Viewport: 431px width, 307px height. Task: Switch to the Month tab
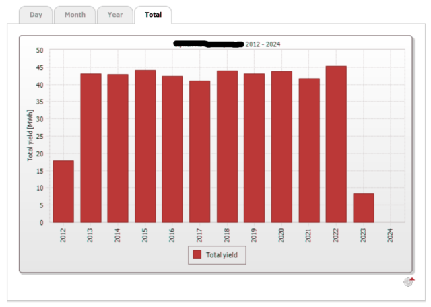[x=75, y=15]
